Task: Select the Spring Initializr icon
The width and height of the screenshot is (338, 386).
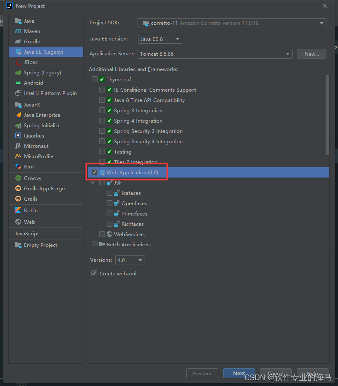Action: click(x=18, y=126)
